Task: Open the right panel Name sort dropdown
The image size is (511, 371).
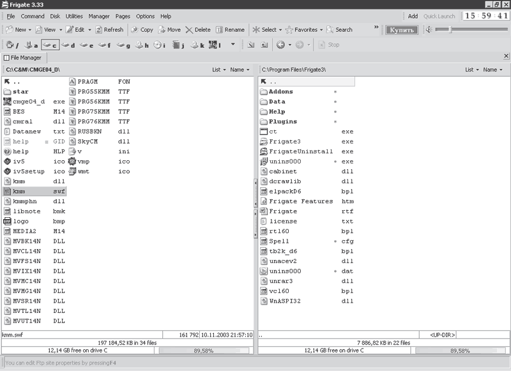Action: [492, 70]
